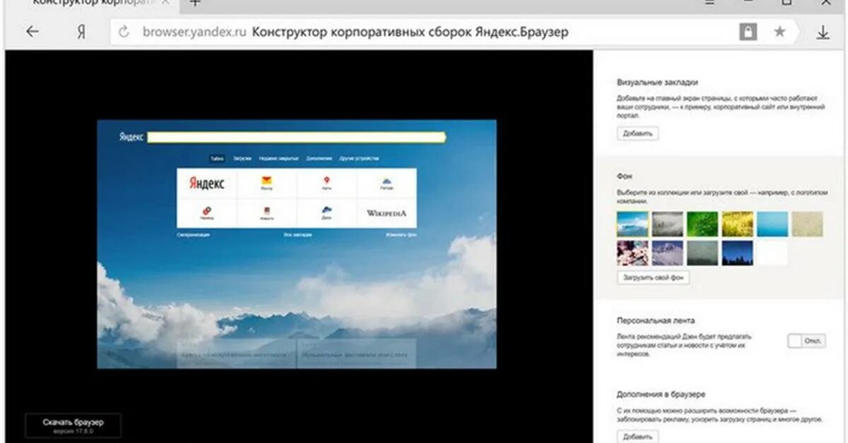Open the Карты map pin tile in the preview
Screen dimensions: 848x443
(326, 183)
